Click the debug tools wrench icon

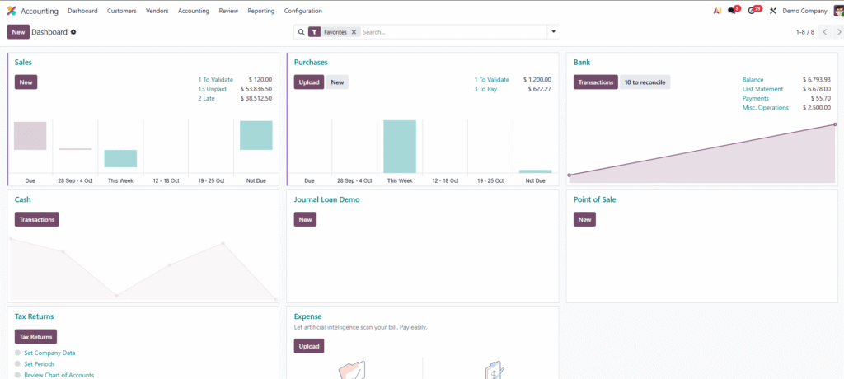click(772, 11)
